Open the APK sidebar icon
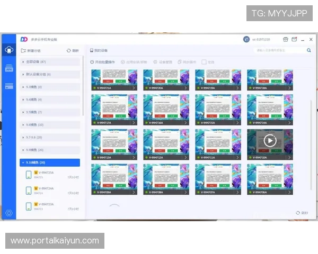Screen dimensions: 318x254 pyautogui.click(x=9, y=69)
